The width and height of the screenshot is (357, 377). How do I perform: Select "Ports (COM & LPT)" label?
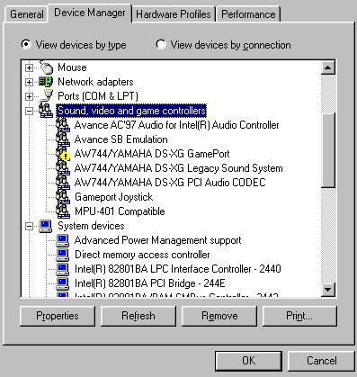click(98, 96)
